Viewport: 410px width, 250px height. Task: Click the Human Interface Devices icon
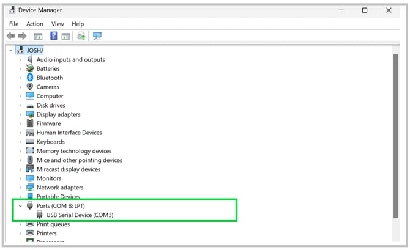(x=30, y=133)
